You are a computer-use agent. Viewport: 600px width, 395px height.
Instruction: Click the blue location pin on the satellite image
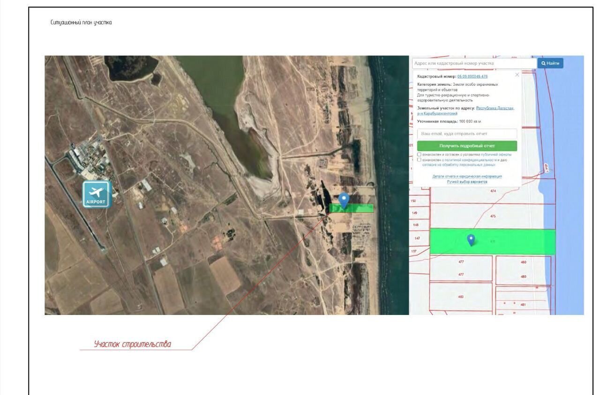344,200
